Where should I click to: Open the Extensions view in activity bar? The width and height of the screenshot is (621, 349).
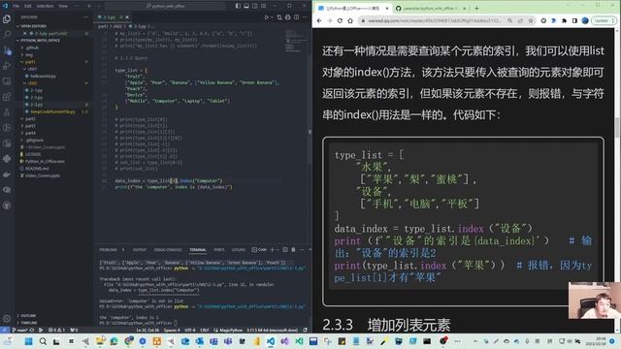[7, 97]
